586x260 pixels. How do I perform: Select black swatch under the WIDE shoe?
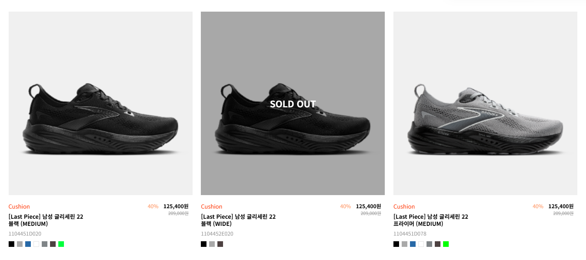coord(203,244)
